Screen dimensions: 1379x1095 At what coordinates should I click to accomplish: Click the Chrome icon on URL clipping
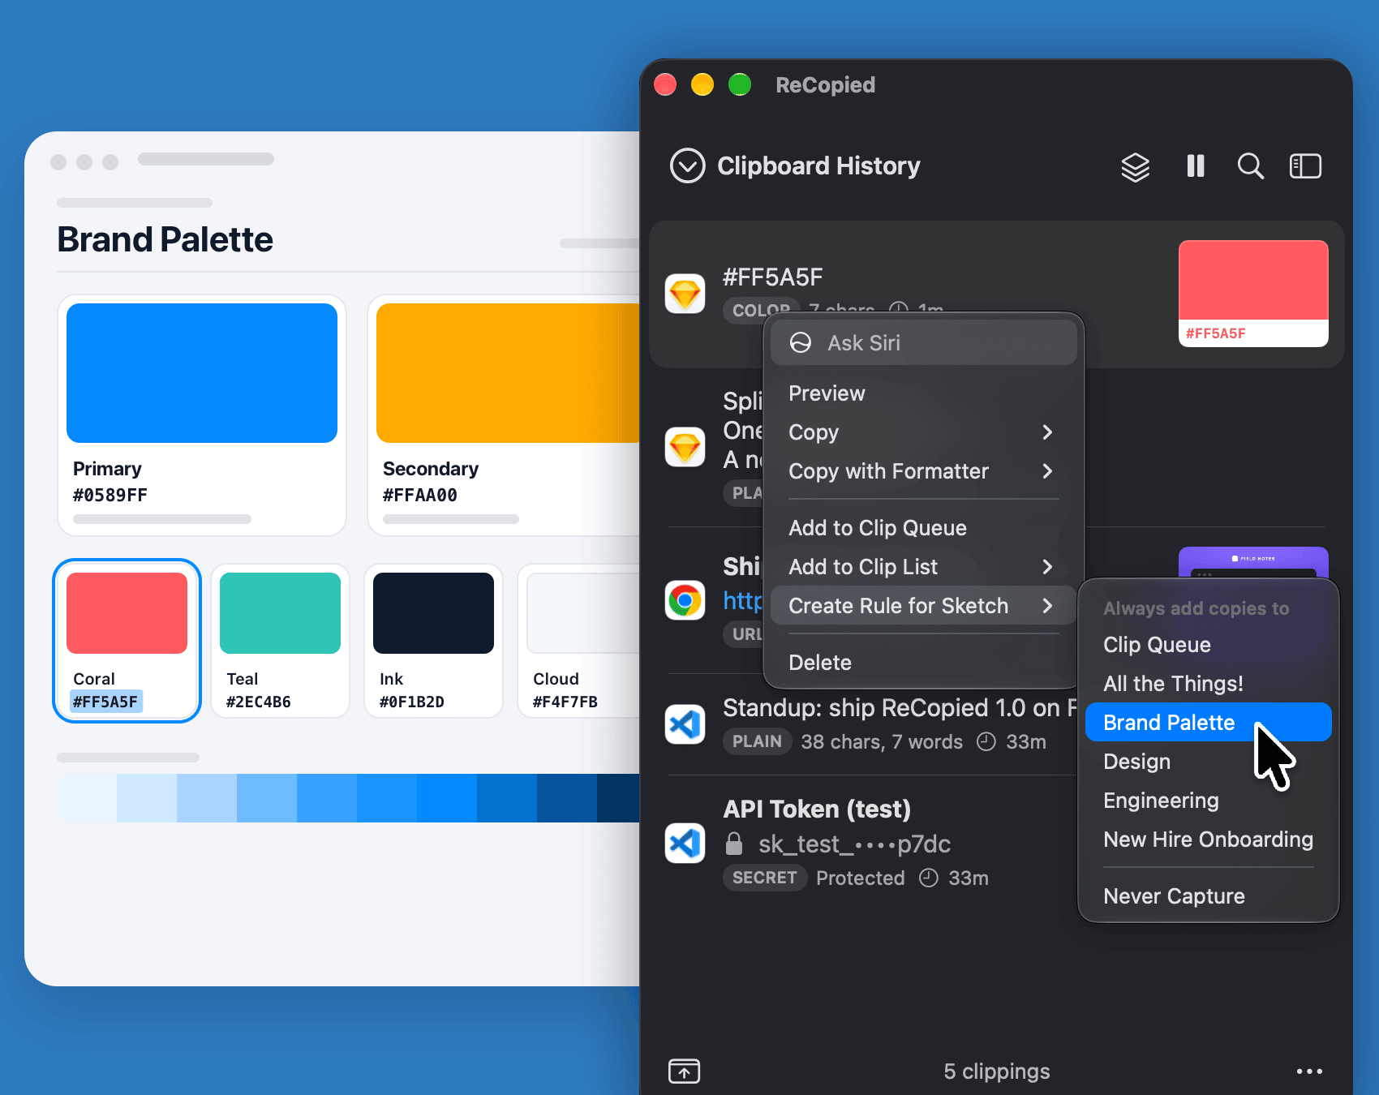685,600
